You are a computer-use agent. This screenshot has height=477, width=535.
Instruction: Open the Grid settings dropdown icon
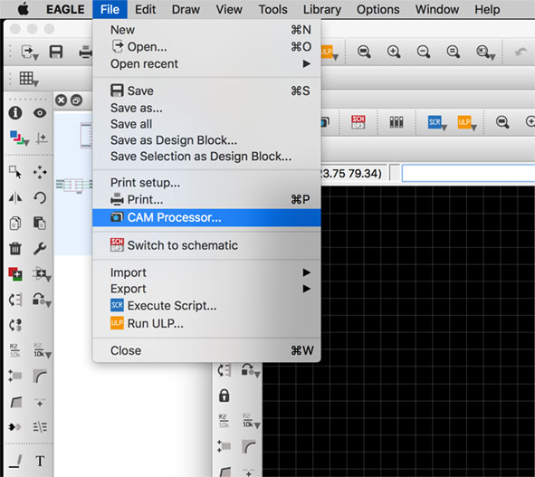pos(28,79)
